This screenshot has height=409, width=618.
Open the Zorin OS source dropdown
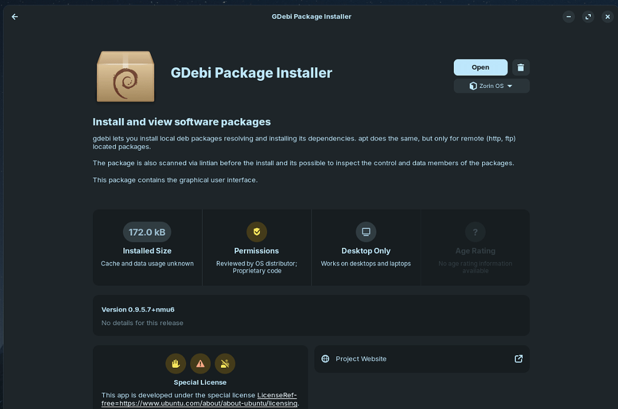[491, 86]
